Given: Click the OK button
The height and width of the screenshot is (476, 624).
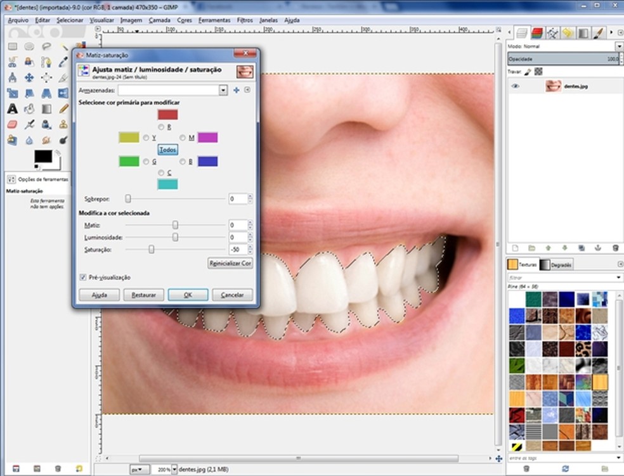Looking at the screenshot, I should (188, 295).
